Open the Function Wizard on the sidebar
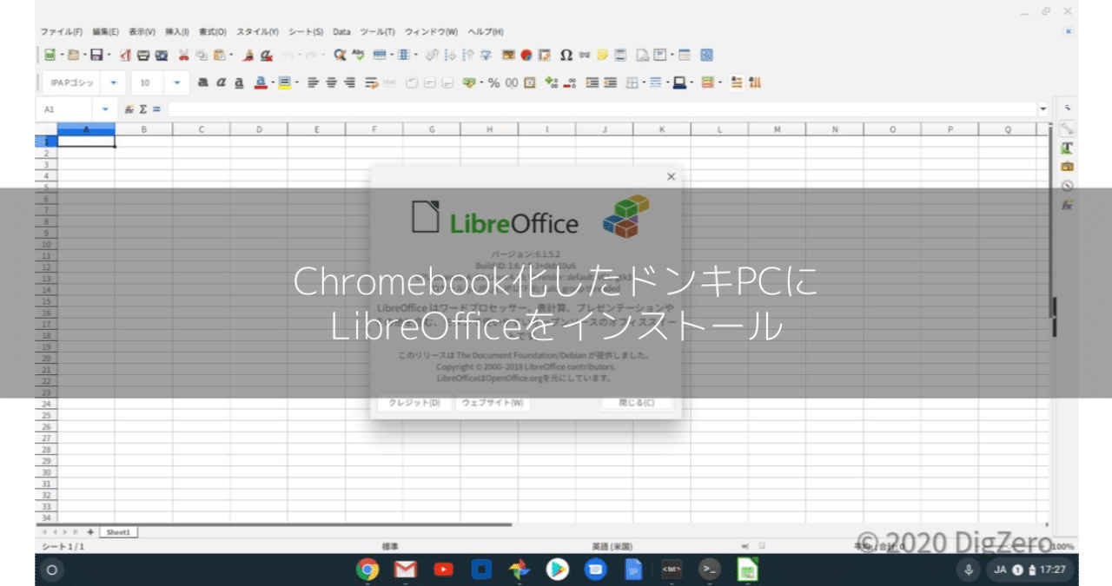Image resolution: width=1112 pixels, height=586 pixels. coord(1067,206)
